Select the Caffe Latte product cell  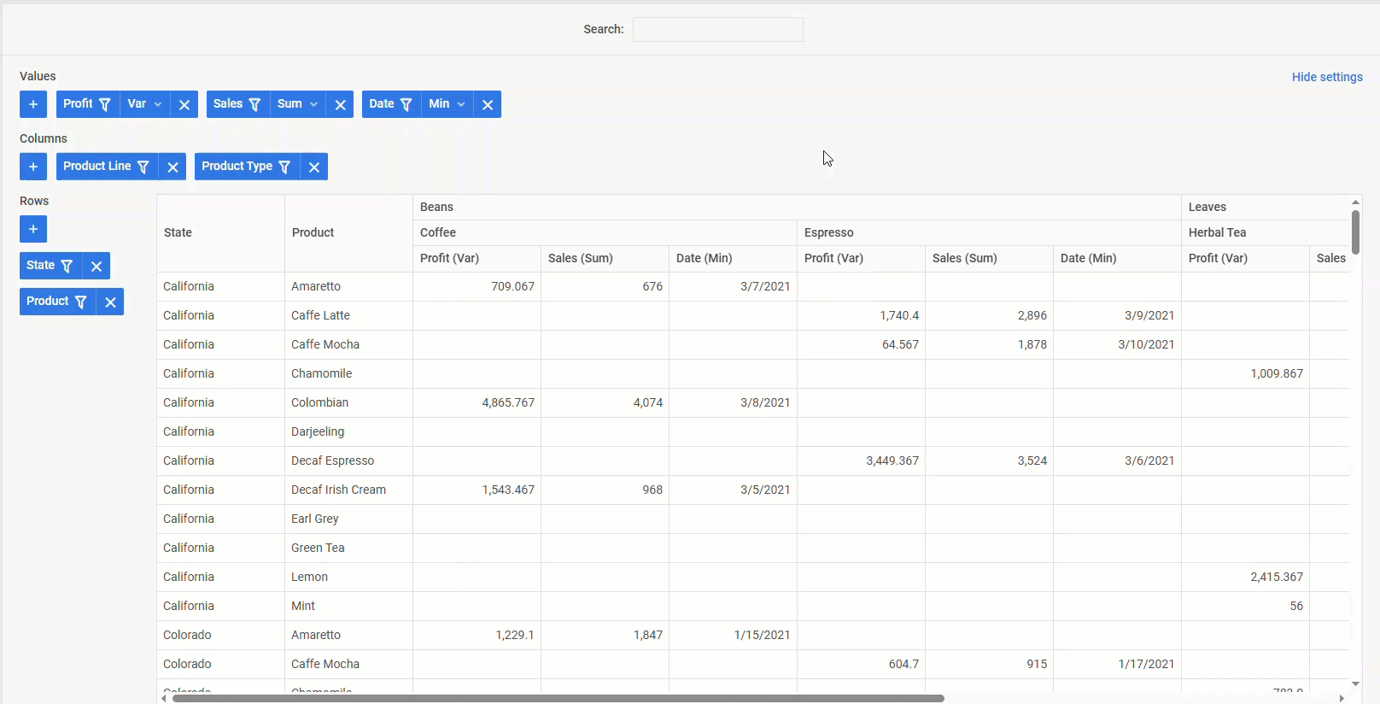[x=348, y=315]
